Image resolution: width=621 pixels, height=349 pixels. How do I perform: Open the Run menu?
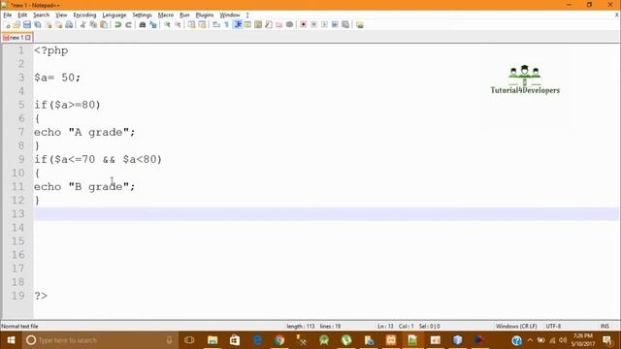click(x=184, y=16)
